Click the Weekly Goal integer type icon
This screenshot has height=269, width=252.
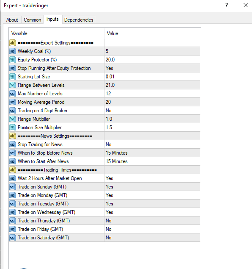click(x=13, y=51)
